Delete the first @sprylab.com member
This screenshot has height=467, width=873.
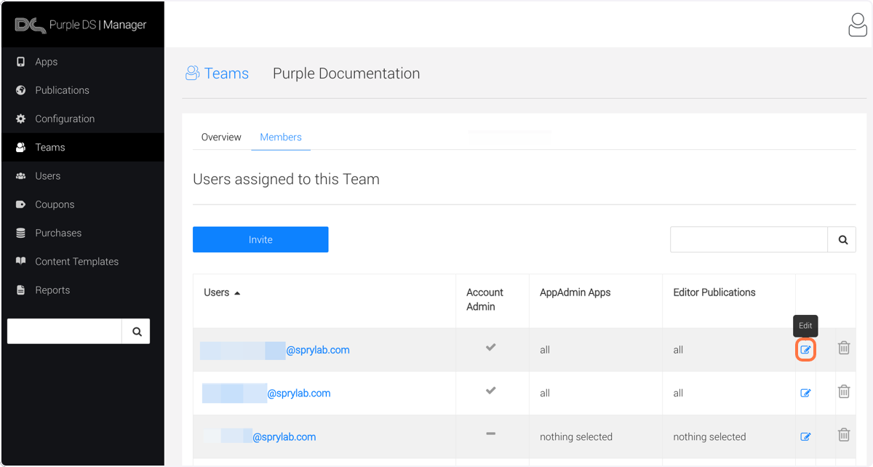(x=844, y=348)
